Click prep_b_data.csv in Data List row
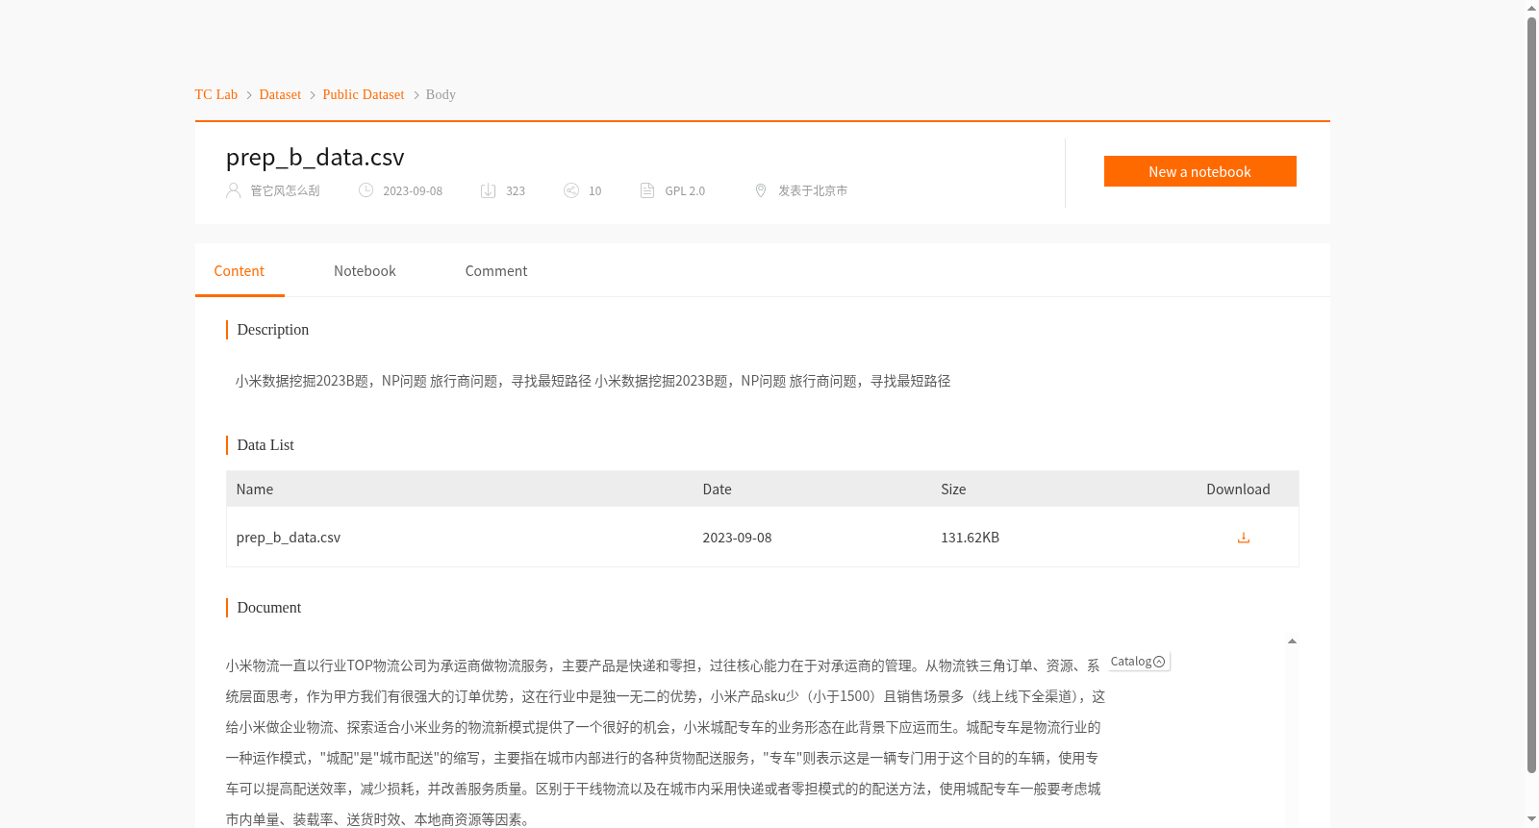 [289, 538]
